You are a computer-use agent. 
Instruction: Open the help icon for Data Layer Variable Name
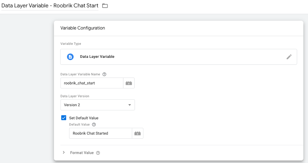[105, 74]
